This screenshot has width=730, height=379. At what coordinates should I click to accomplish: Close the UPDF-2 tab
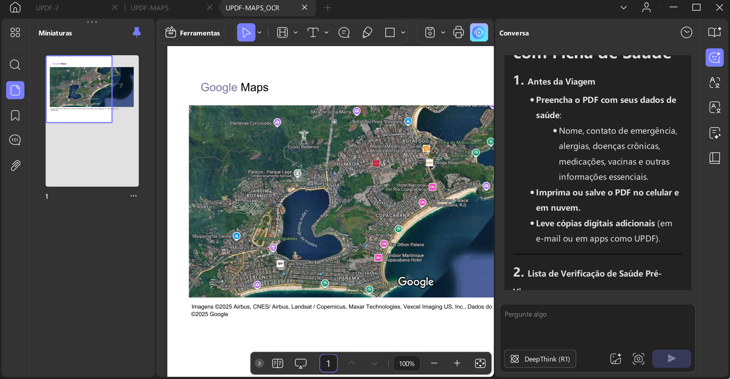tap(115, 7)
